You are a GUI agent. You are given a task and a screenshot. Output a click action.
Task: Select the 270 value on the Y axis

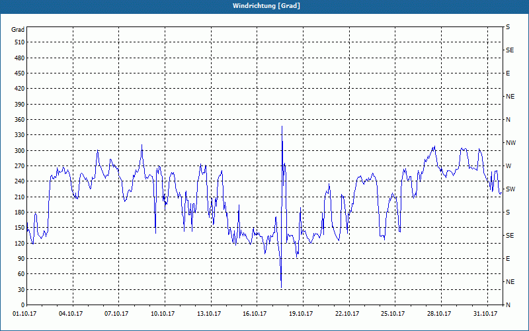point(20,166)
